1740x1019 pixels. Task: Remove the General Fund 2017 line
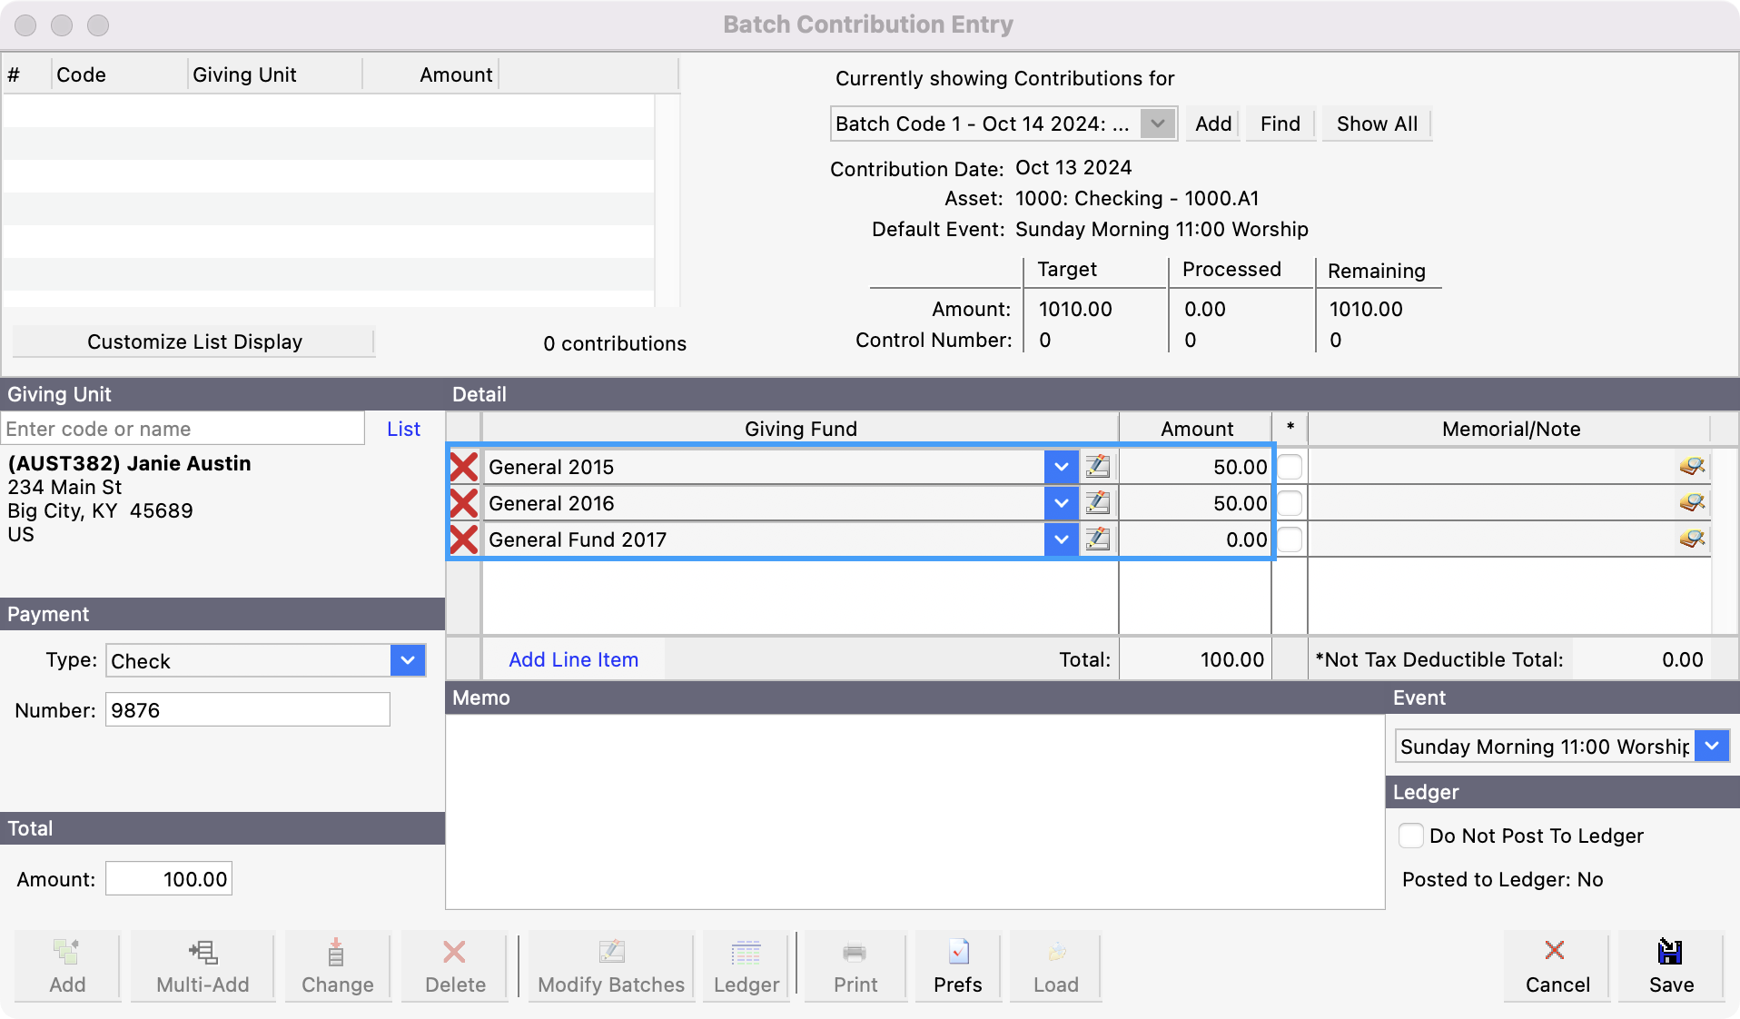(x=464, y=539)
